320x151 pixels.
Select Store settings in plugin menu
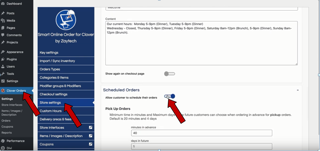pyautogui.click(x=66, y=102)
